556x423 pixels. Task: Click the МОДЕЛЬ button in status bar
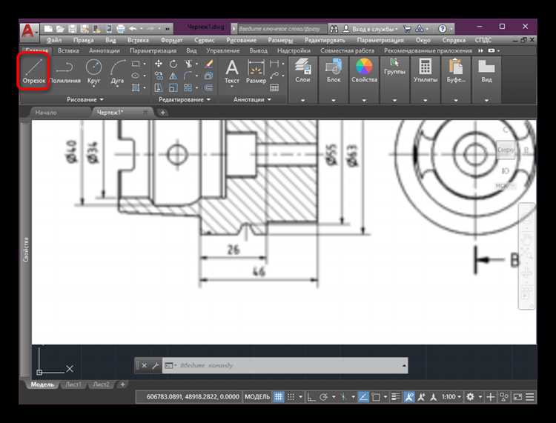point(257,397)
